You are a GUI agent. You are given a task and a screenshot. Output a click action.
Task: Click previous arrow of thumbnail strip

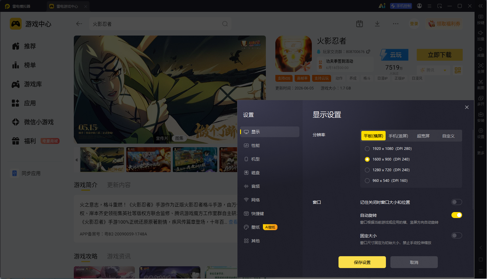[76, 160]
